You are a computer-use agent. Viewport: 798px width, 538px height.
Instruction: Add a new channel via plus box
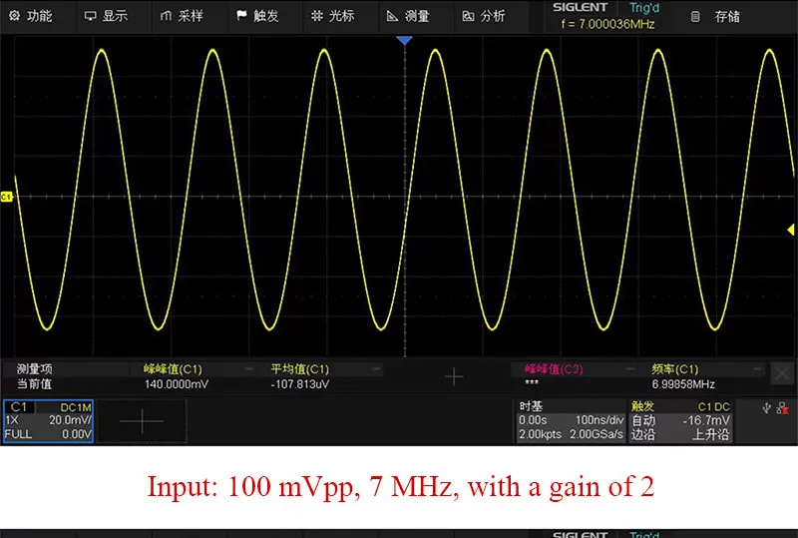[x=142, y=421]
